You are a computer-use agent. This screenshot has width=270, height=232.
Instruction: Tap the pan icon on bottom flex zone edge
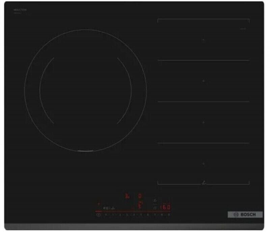pyautogui.click(x=204, y=183)
